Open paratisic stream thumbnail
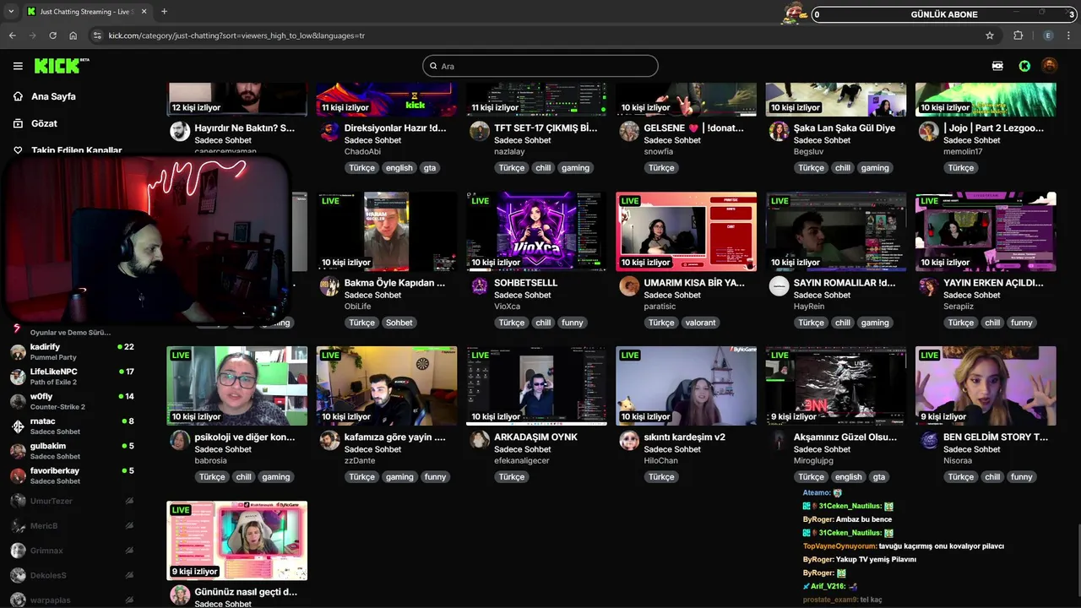 coord(687,231)
